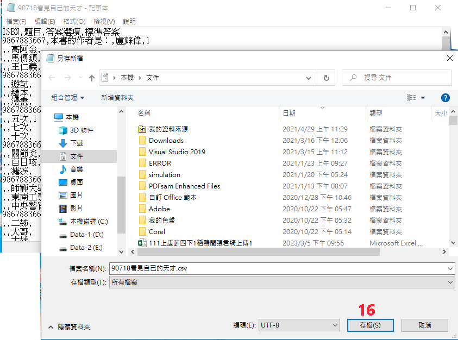Image resolution: width=458 pixels, height=340 pixels.
Task: Change view with the view icon
Action: point(411,98)
